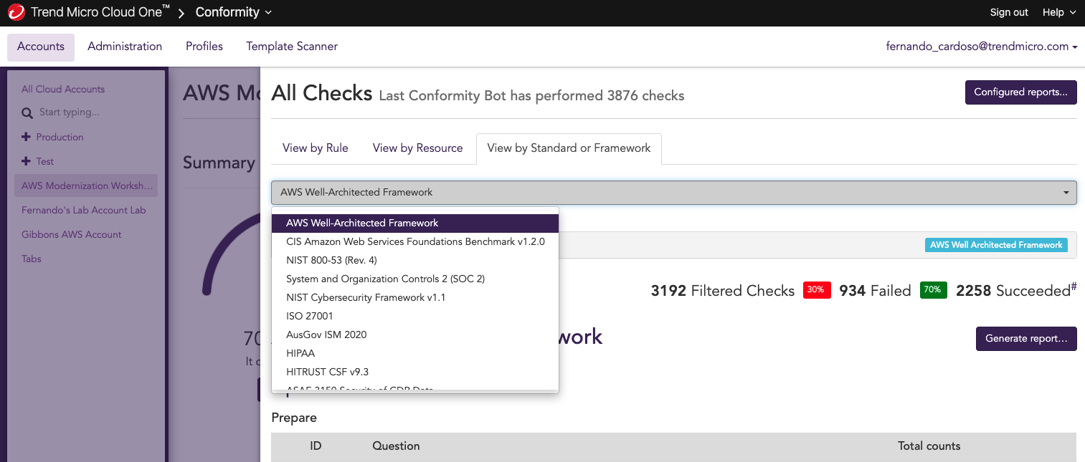Pick NIST Cybersecurity Framework v1.1 option

(x=414, y=297)
